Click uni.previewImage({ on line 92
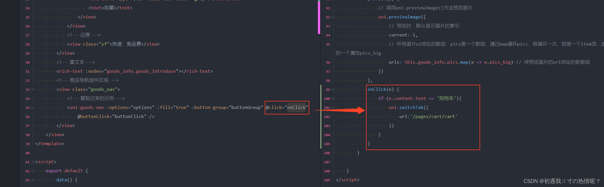 402,17
